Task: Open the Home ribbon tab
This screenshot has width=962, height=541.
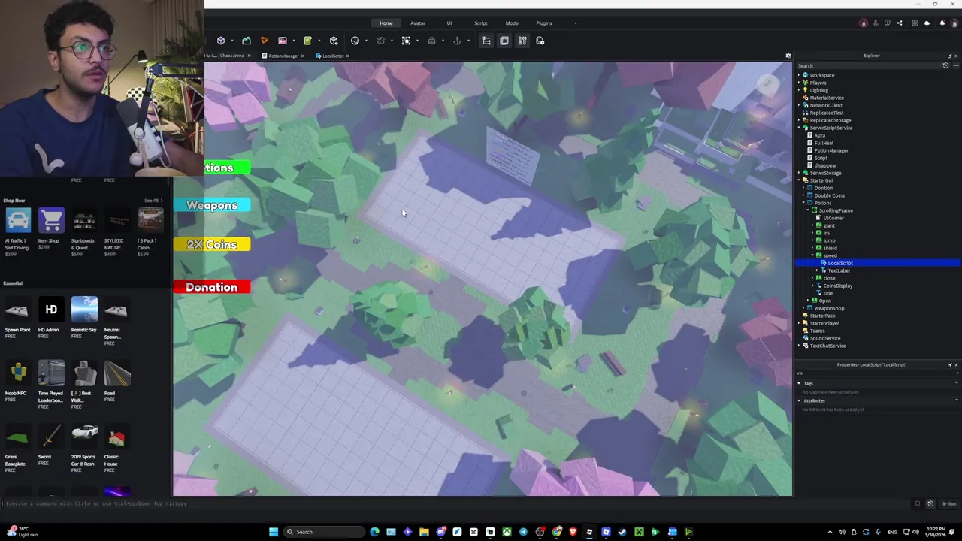Action: pyautogui.click(x=386, y=23)
